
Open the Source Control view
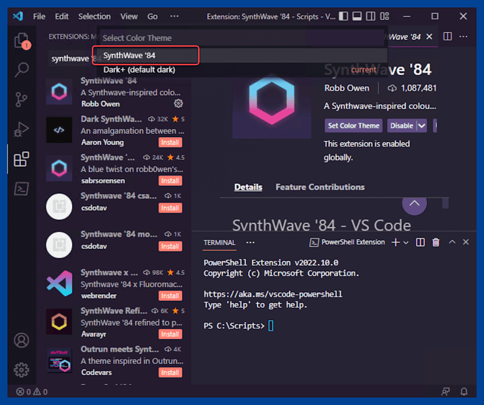click(21, 100)
